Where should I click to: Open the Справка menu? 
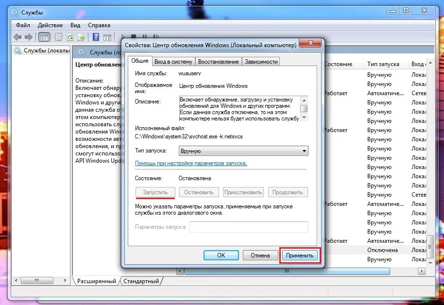pyautogui.click(x=99, y=25)
